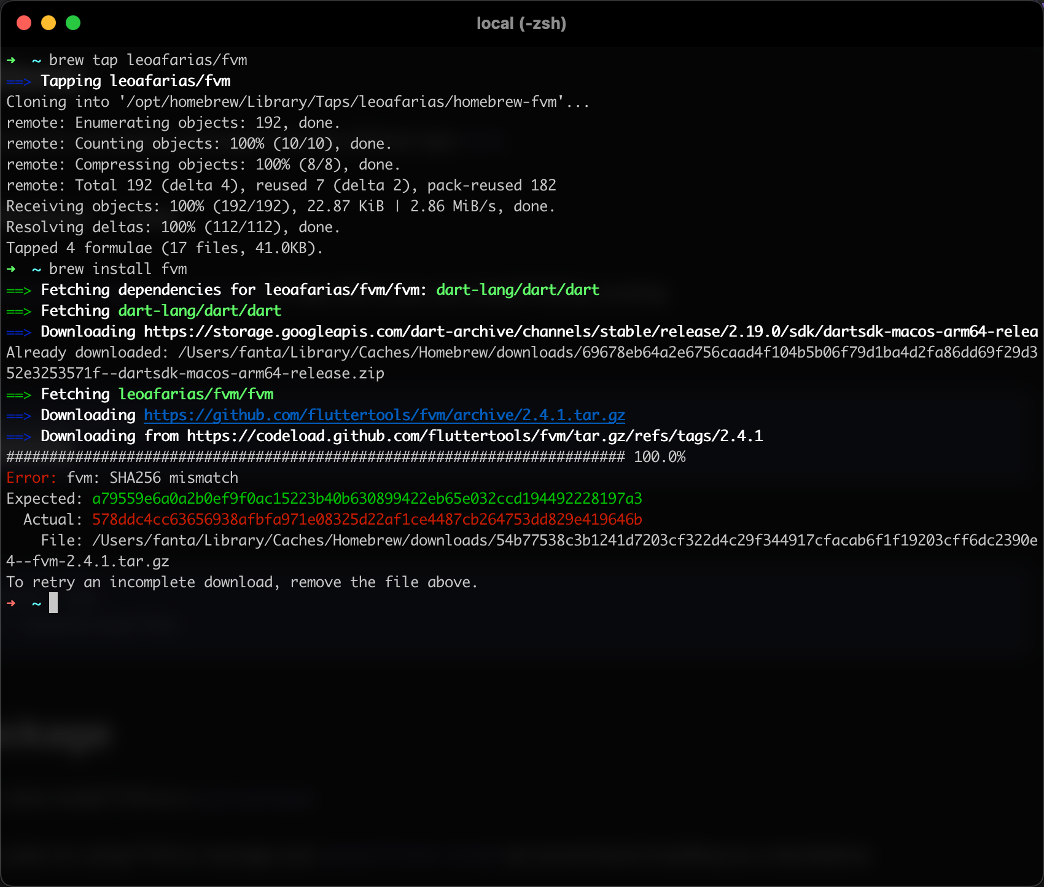This screenshot has height=887, width=1044.
Task: Select the green Expected SHA256 hash value
Action: (367, 498)
